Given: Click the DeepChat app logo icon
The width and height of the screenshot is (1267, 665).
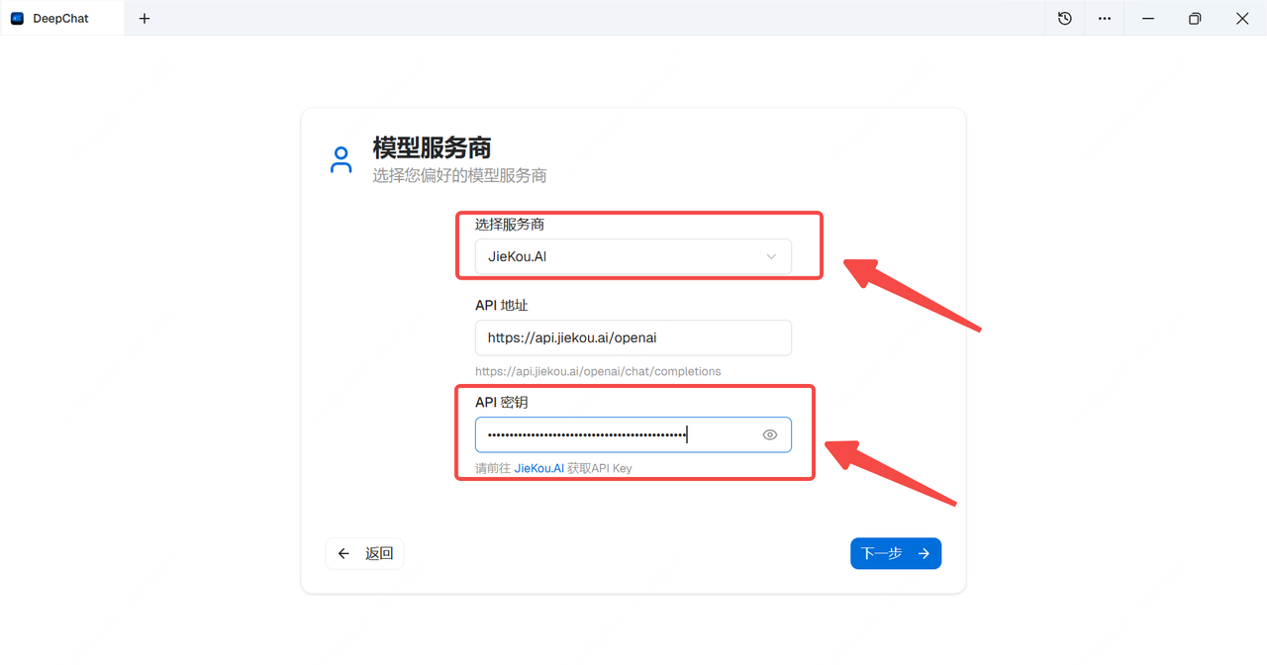Looking at the screenshot, I should click(x=17, y=18).
